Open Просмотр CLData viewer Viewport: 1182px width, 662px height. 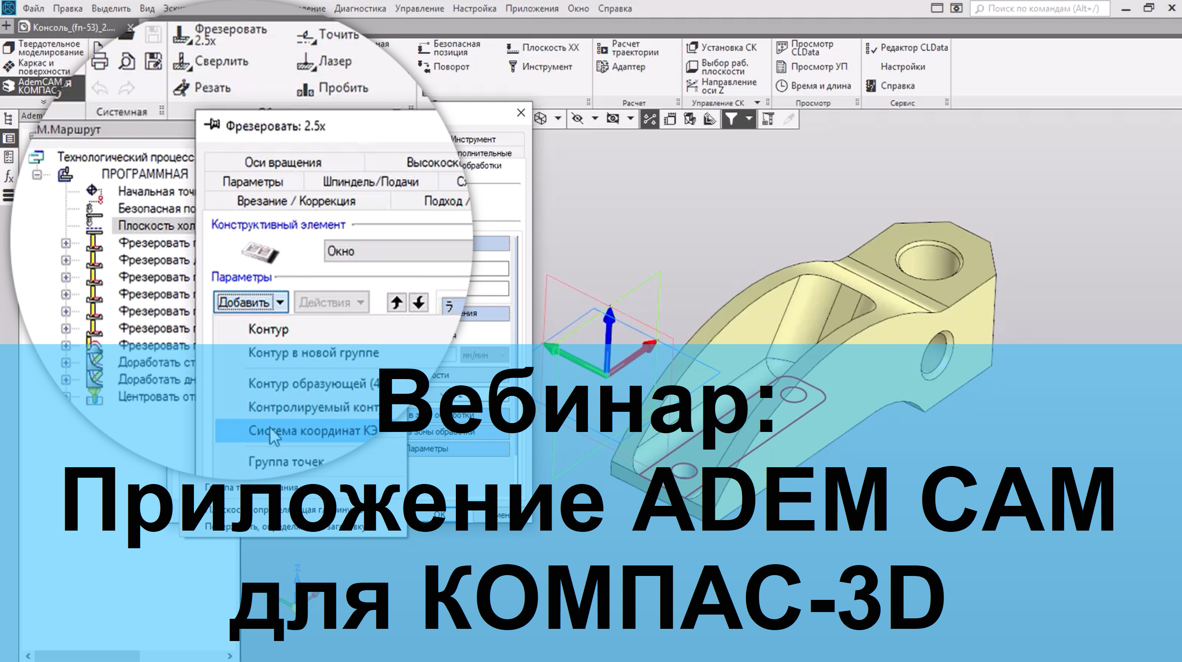[x=805, y=48]
